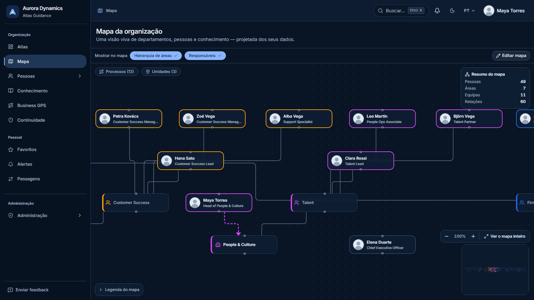Viewport: 534px width, 300px height.
Task: Send feedback via Enviar feedback
Action: [x=28, y=290]
